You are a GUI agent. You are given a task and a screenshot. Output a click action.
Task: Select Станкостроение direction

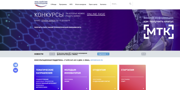point(42,79)
